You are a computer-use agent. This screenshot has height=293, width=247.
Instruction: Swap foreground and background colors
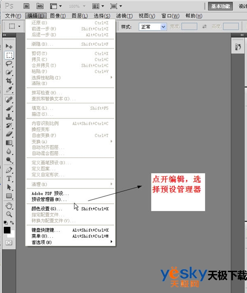click(x=12, y=222)
